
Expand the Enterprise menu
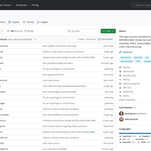point(22,5)
